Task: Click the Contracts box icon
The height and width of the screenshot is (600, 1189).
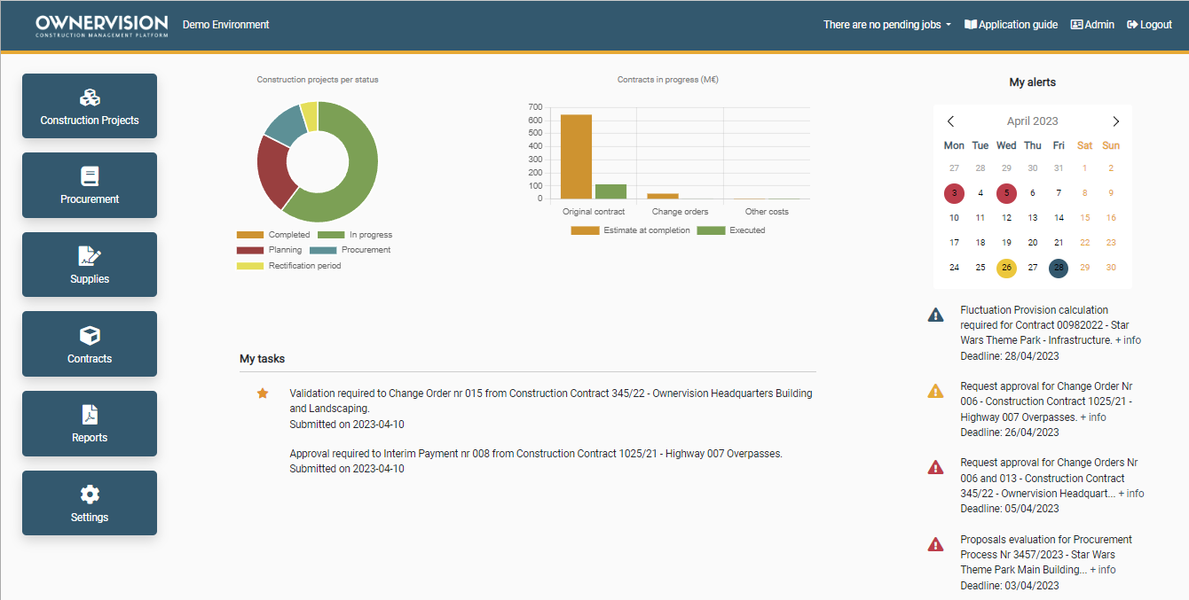Action: coord(90,336)
